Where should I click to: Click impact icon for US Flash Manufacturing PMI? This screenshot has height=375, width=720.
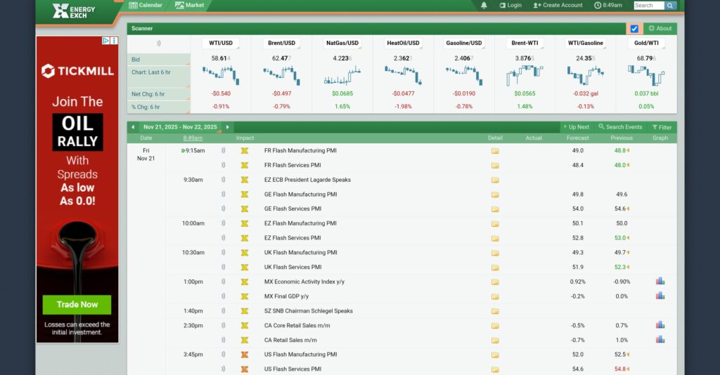pyautogui.click(x=245, y=355)
